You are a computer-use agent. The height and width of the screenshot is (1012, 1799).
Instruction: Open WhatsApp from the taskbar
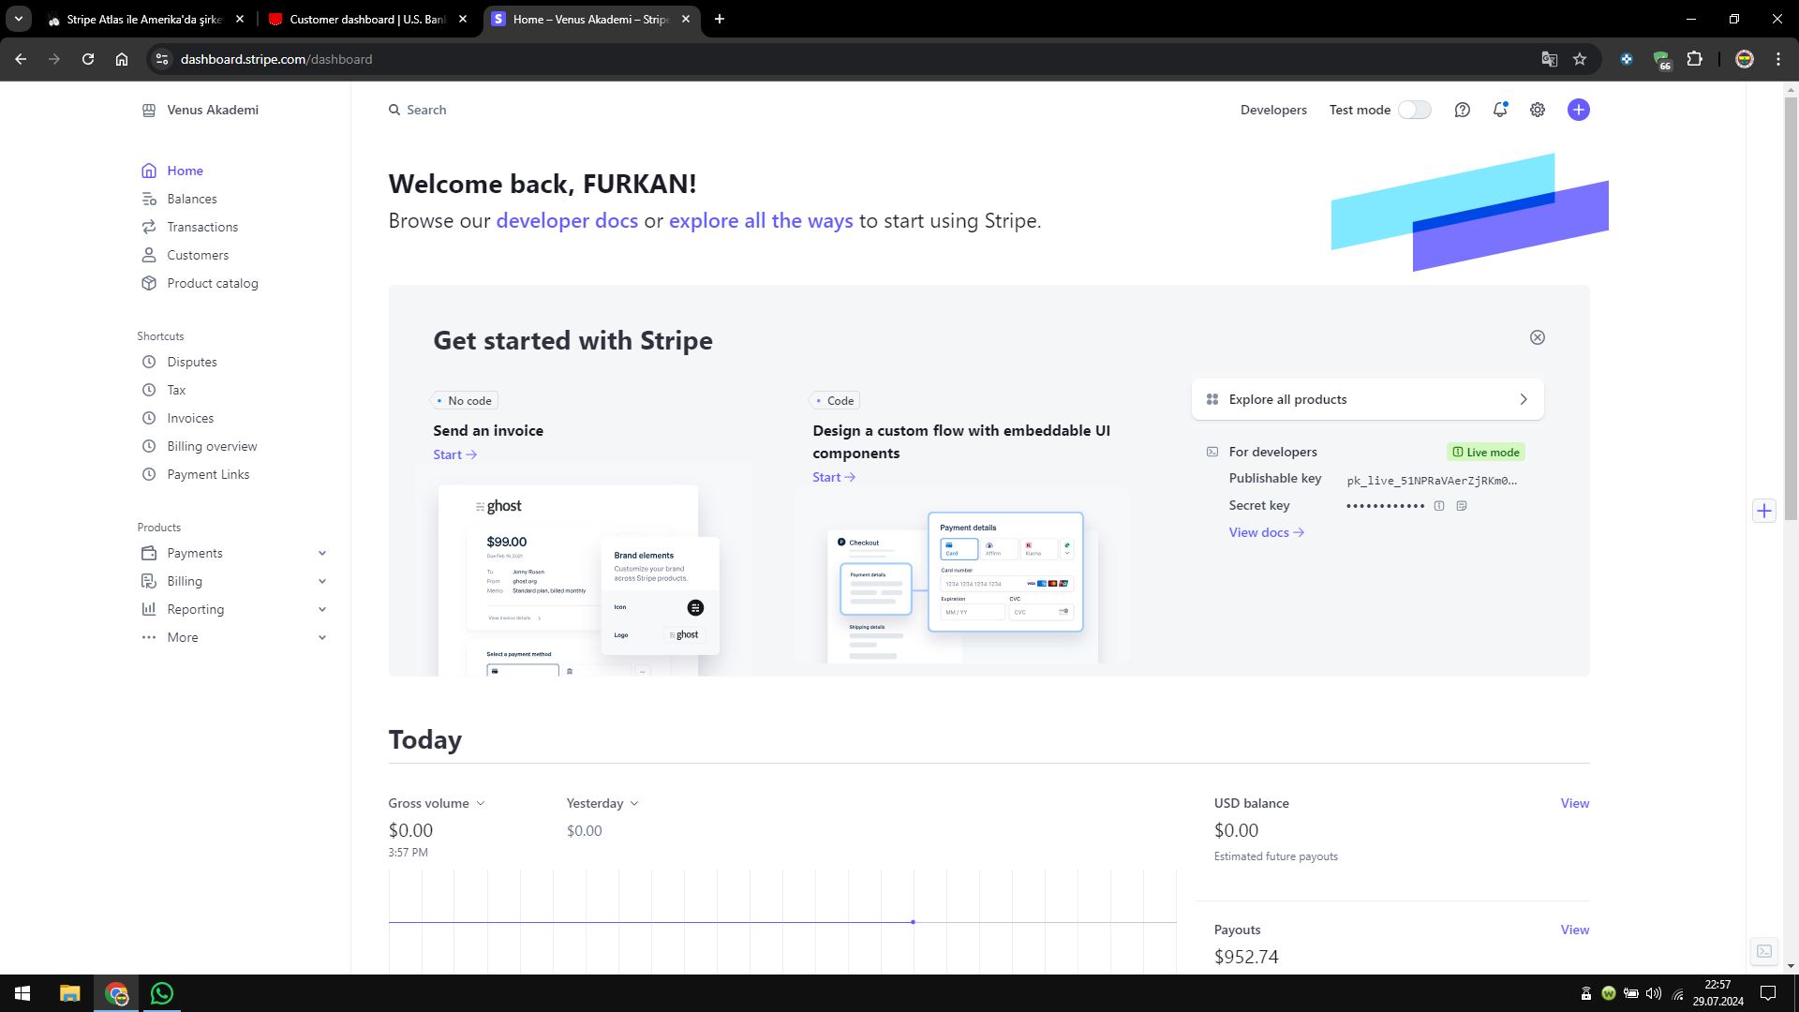162,993
